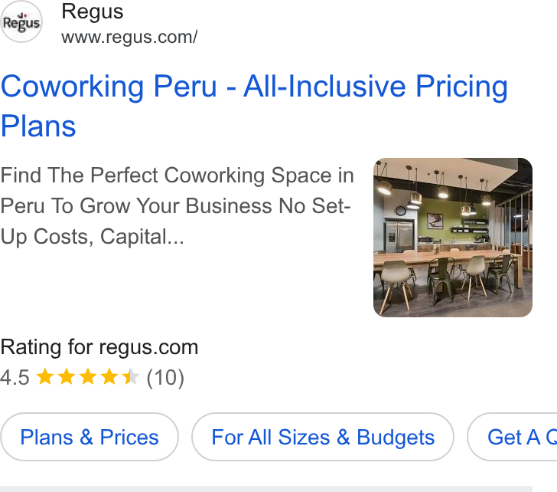Open the coworking kitchen thumbnail image
Viewport: 557px width, 492px height.
click(x=453, y=238)
